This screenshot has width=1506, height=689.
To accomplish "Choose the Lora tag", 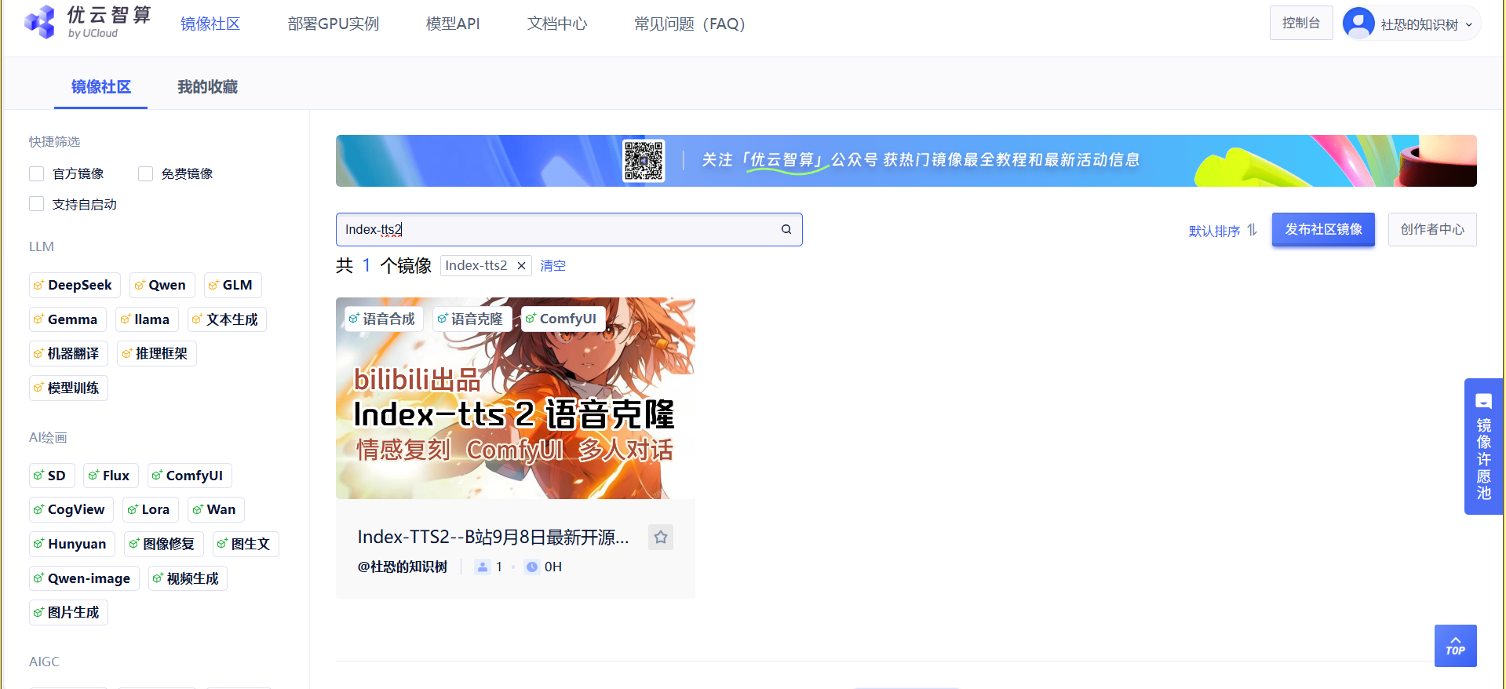I will coord(151,509).
